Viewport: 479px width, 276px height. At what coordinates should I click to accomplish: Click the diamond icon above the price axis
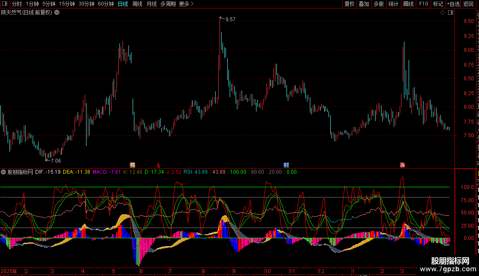(x=443, y=13)
